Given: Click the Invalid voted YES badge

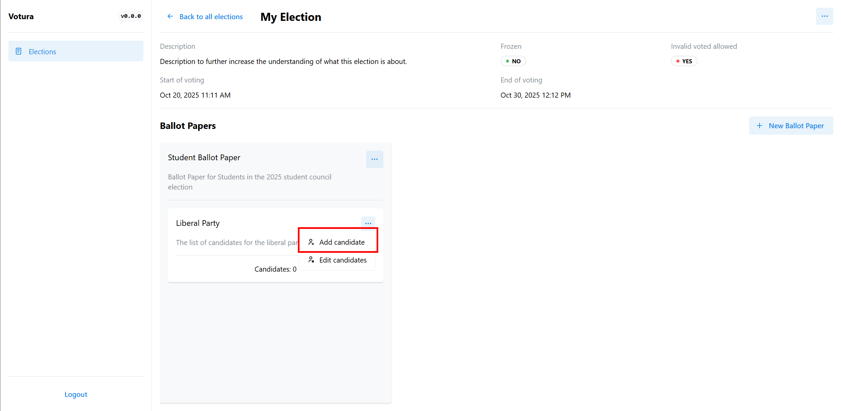Looking at the screenshot, I should tap(684, 61).
